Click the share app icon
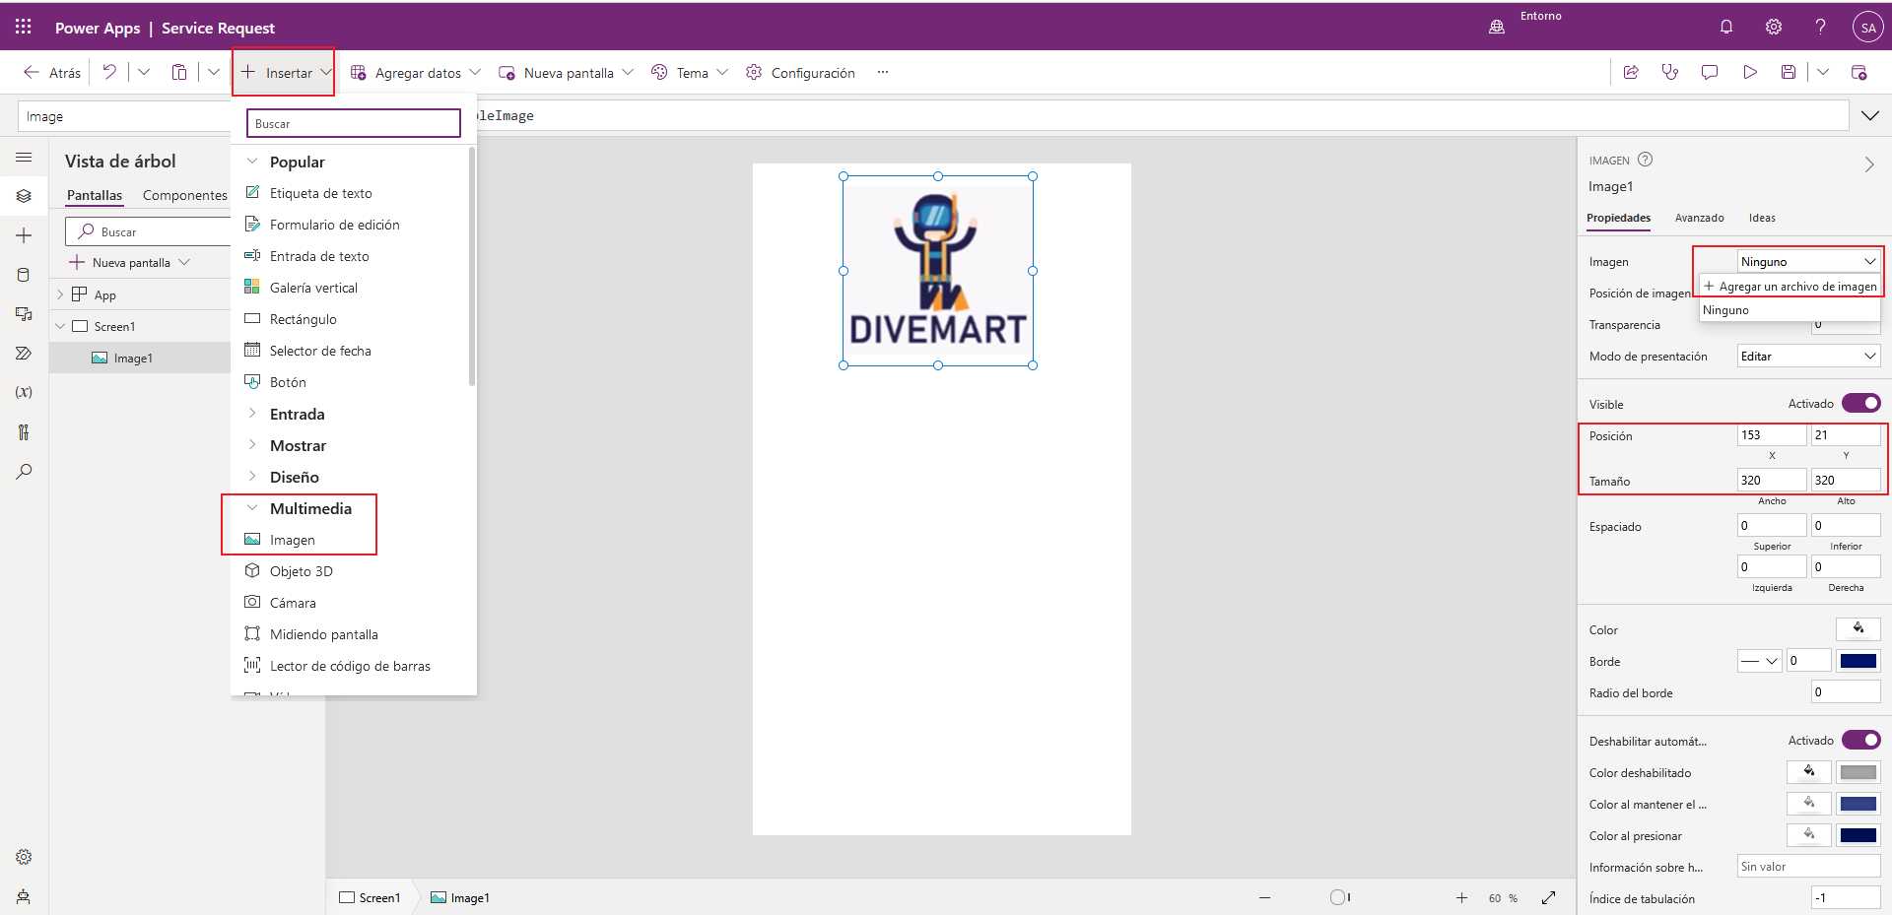This screenshot has height=915, width=1892. (1631, 72)
